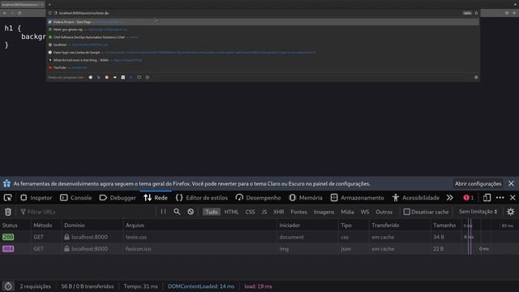This screenshot has height=292, width=519.
Task: Click Abrir configurações button
Action: pos(478,184)
